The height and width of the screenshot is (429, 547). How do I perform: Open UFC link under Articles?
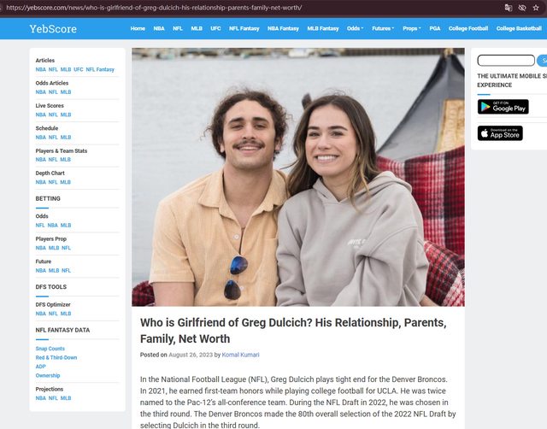(x=79, y=69)
